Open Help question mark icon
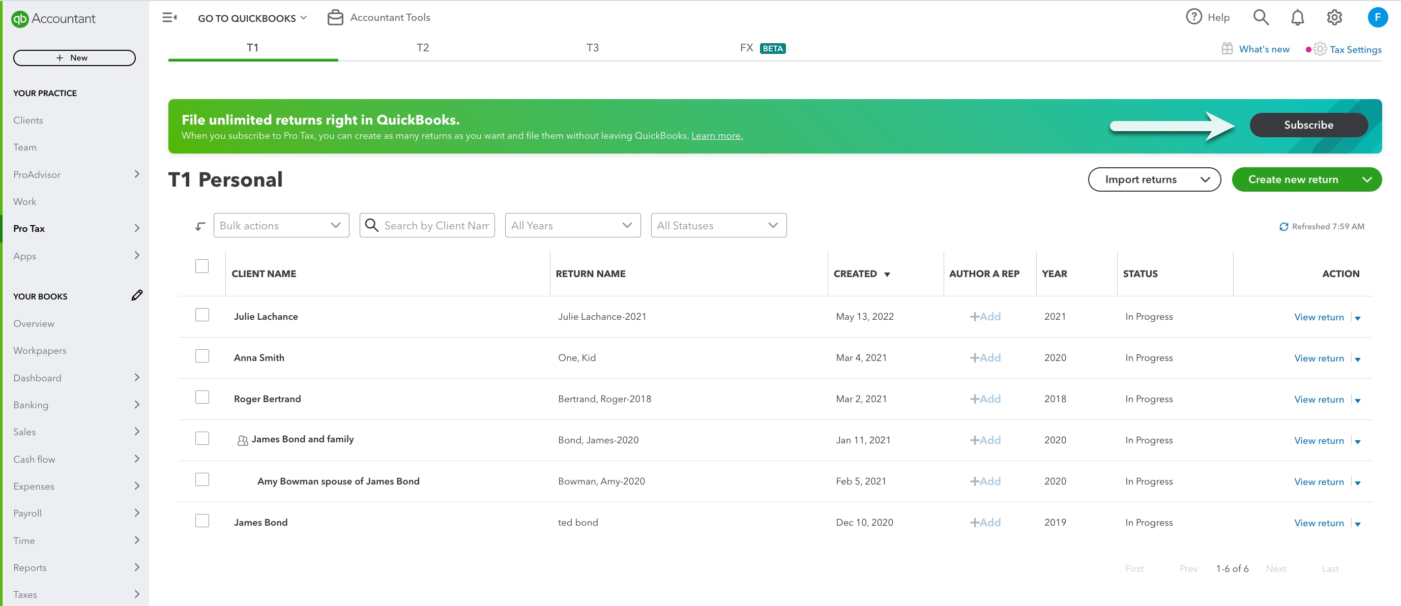The image size is (1401, 606). [x=1194, y=17]
